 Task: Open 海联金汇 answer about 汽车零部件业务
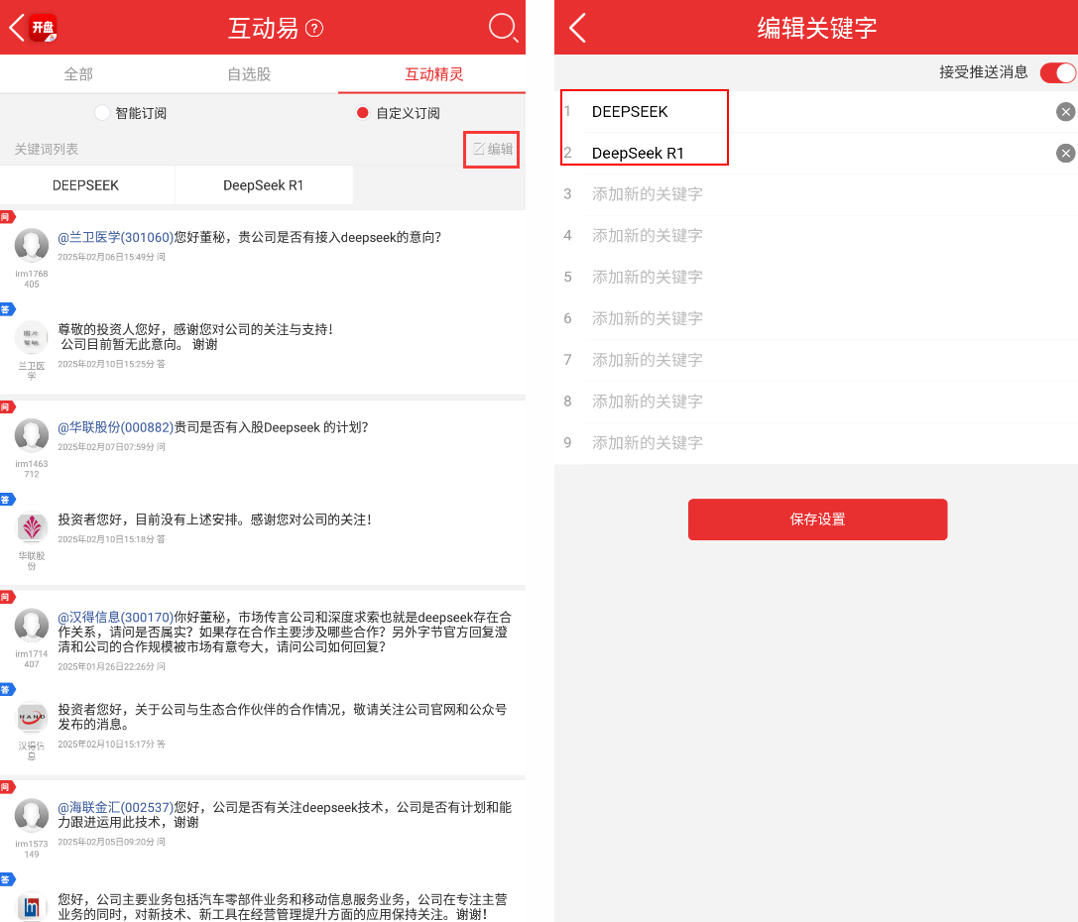pyautogui.click(x=283, y=907)
